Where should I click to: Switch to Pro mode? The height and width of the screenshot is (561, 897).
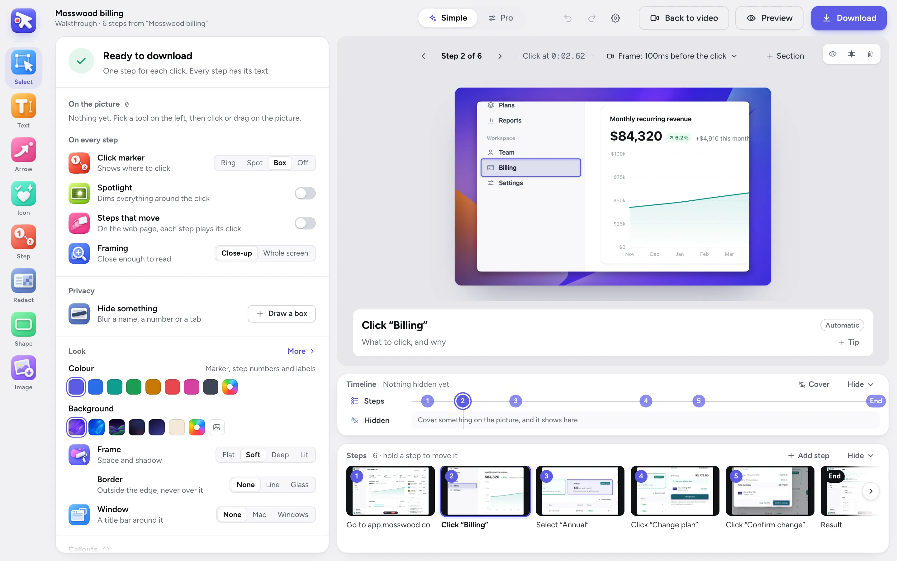(501, 18)
